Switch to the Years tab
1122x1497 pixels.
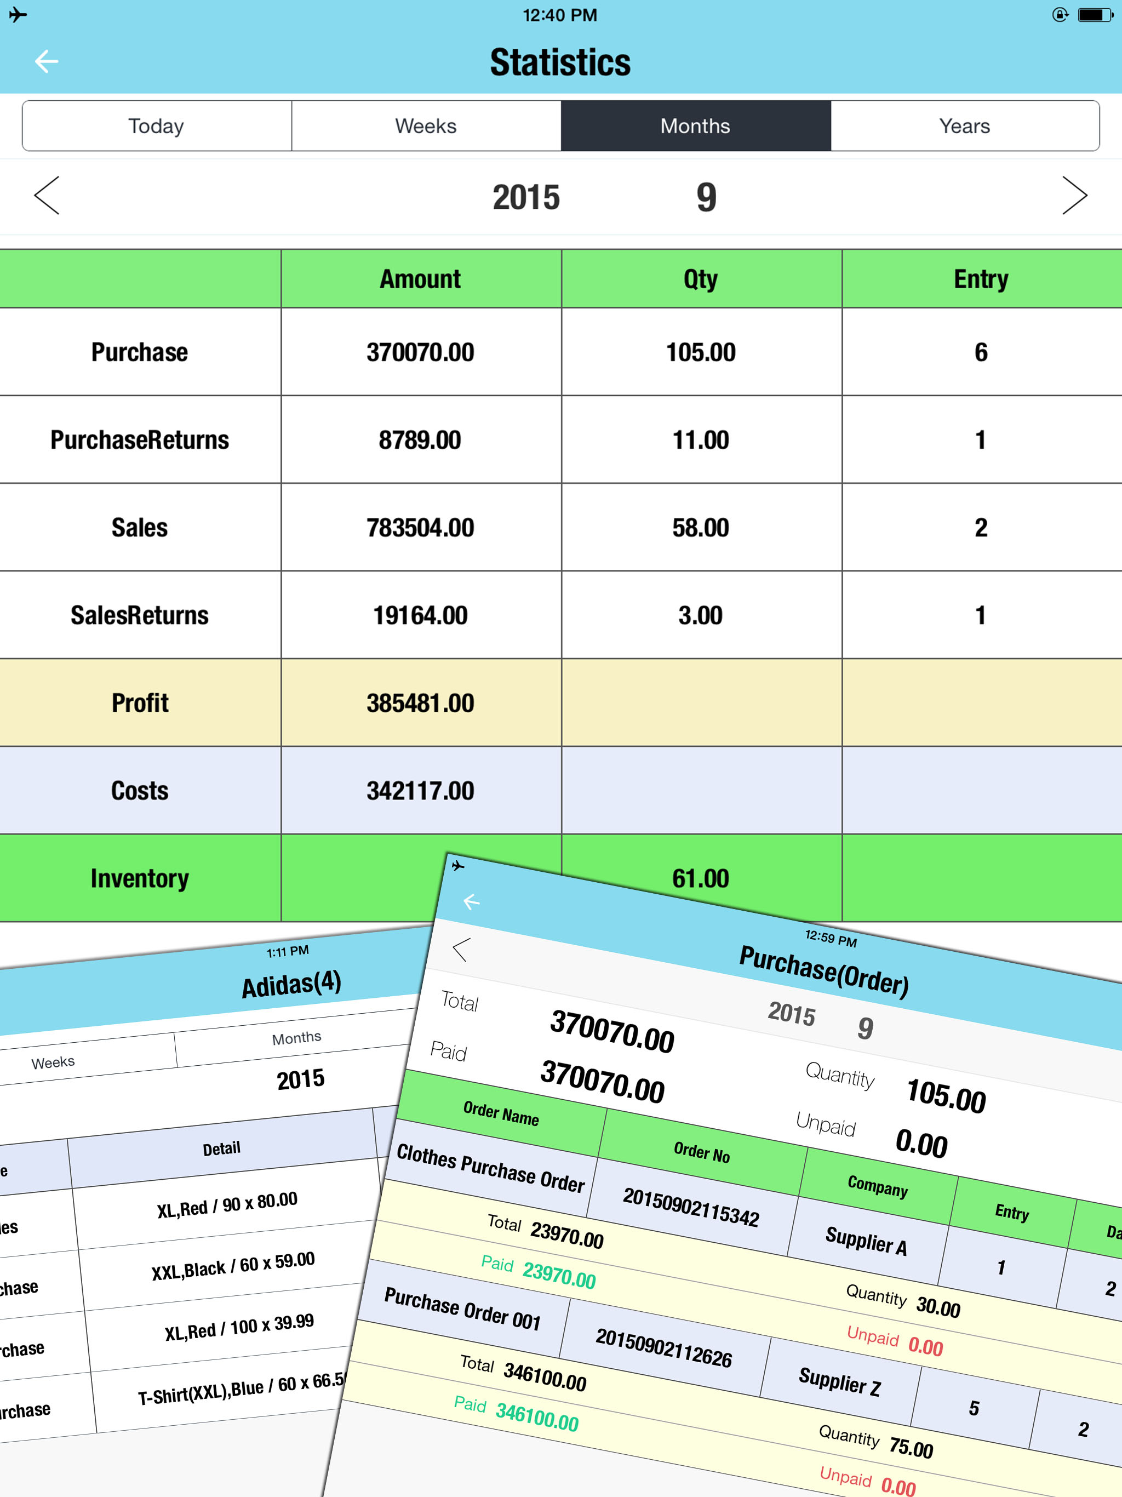tap(965, 126)
